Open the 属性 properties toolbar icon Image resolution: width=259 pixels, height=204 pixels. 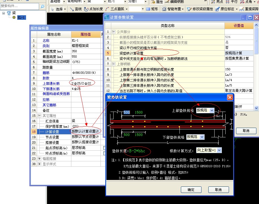pyautogui.click(x=157, y=2)
